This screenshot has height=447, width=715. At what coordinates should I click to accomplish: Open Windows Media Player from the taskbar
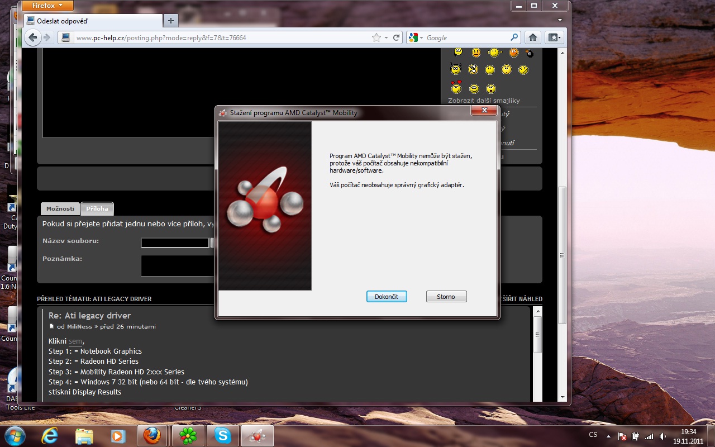click(x=117, y=435)
